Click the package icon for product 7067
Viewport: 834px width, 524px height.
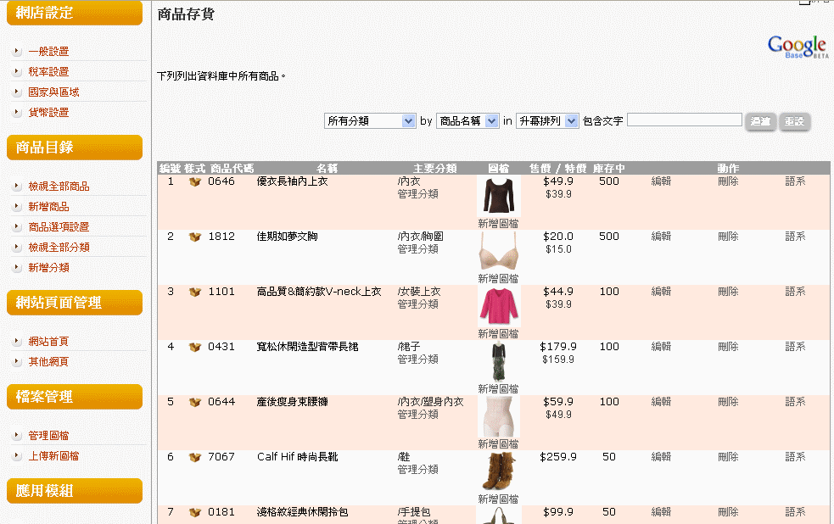pyautogui.click(x=195, y=457)
